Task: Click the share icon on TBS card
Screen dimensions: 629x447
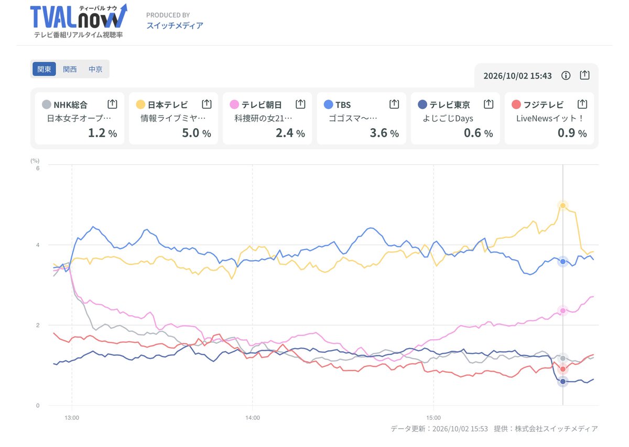Action: (394, 104)
